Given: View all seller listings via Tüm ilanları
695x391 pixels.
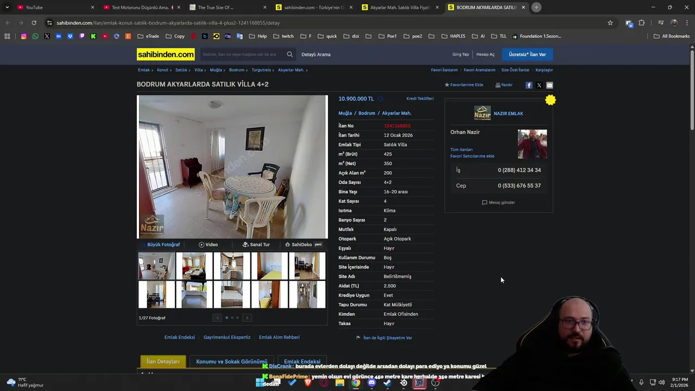Looking at the screenshot, I should coord(461,149).
